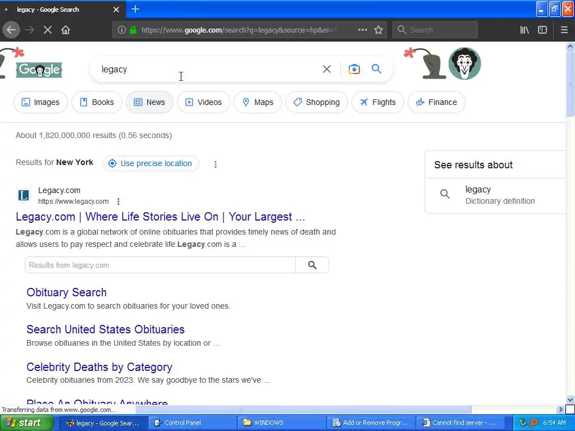Open the Google account profile avatar

coord(464,63)
